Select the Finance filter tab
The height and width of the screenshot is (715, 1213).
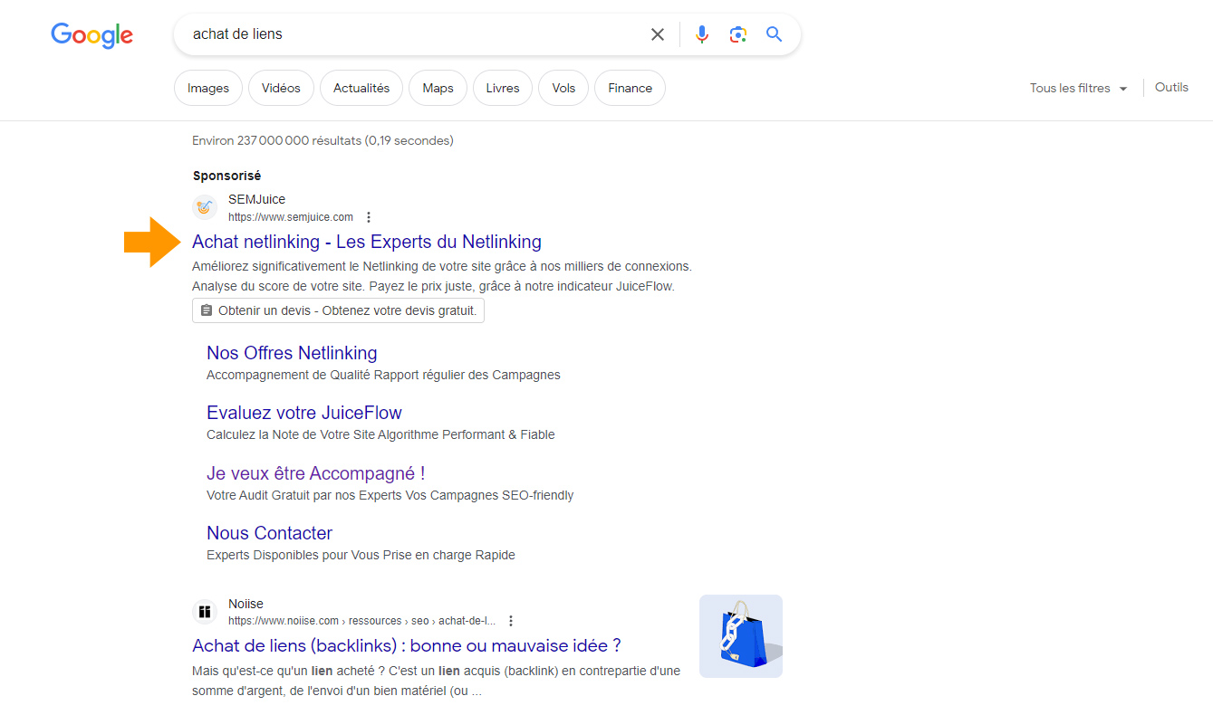631,88
